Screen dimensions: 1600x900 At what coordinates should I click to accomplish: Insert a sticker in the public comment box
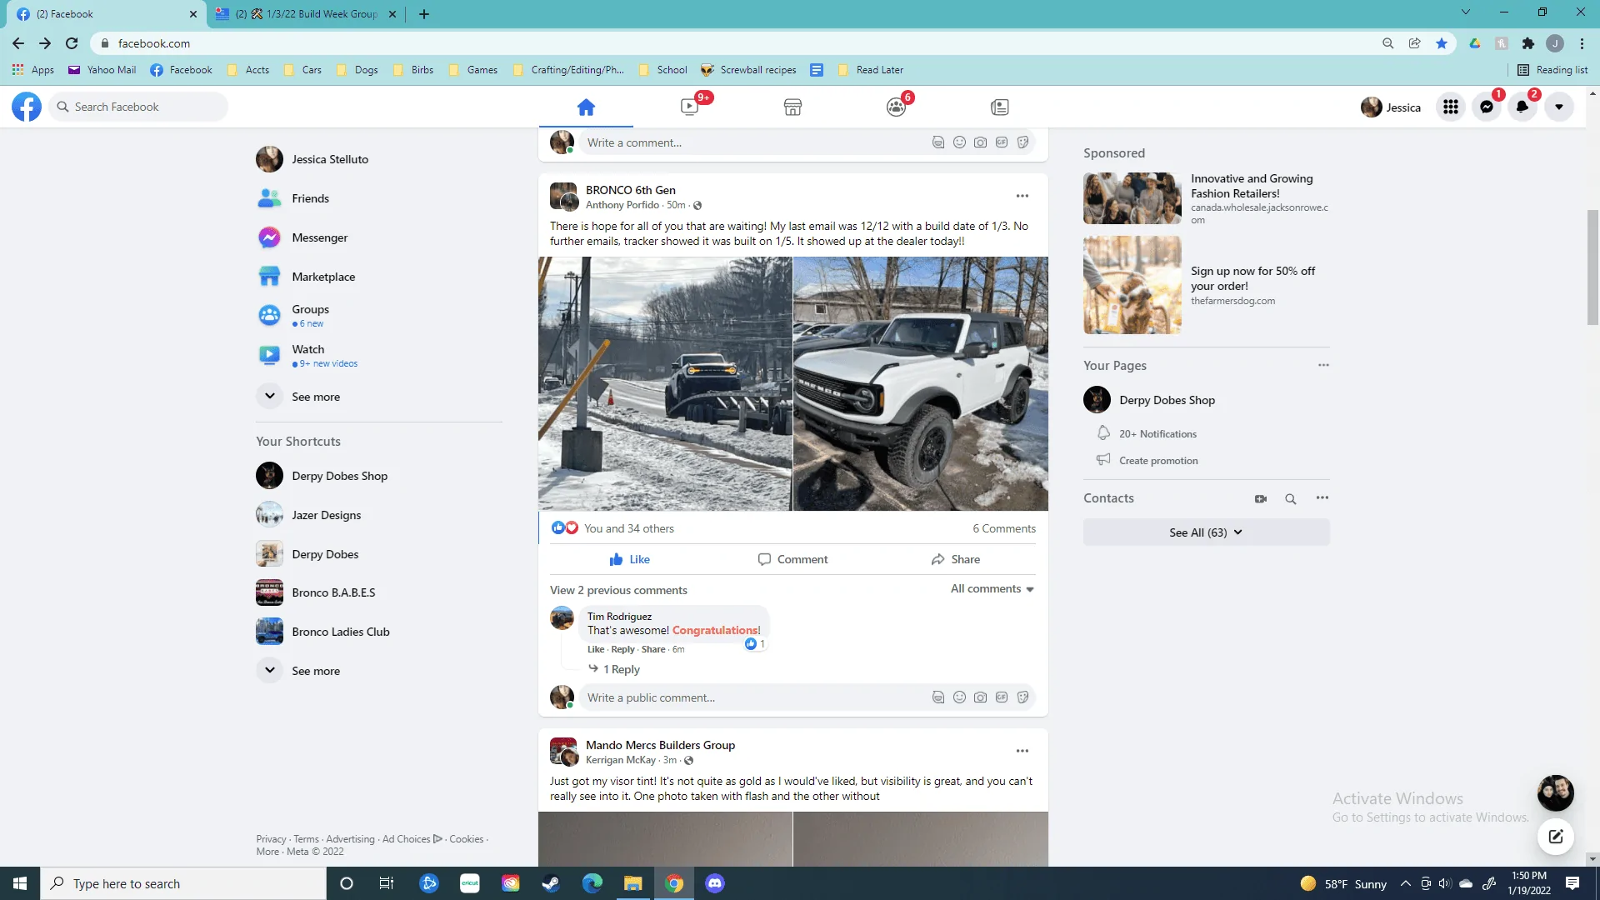[x=1022, y=697]
